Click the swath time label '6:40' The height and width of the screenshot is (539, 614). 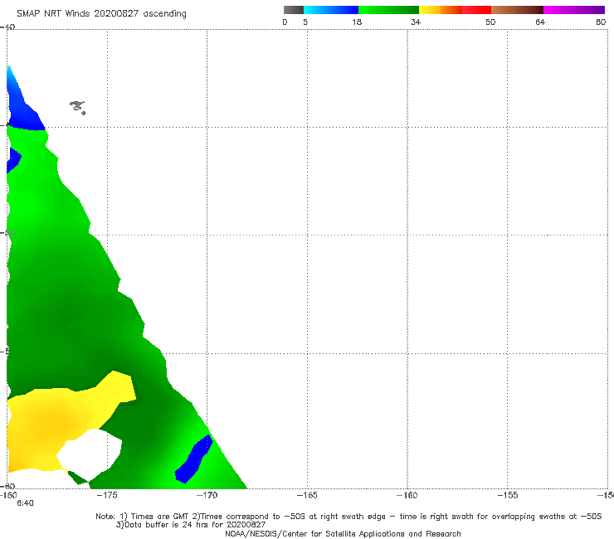[25, 503]
